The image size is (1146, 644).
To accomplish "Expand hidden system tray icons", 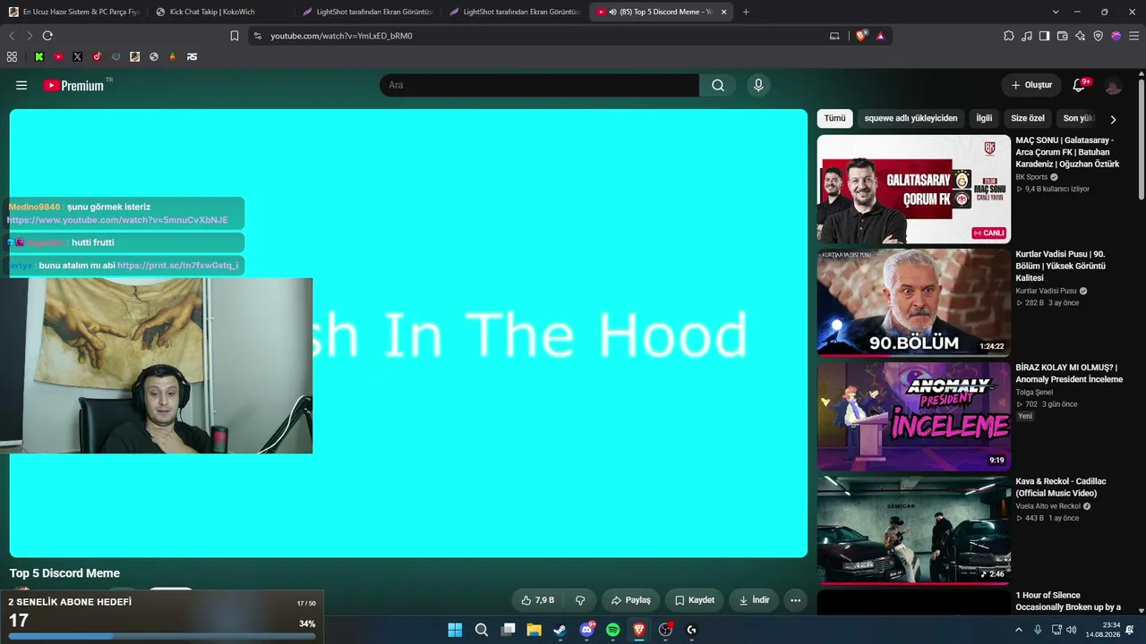I will click(1018, 630).
